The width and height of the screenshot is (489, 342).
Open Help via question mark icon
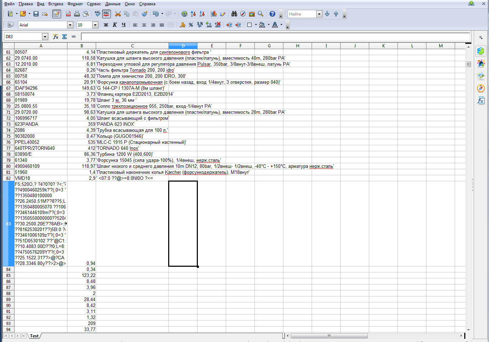(272, 14)
